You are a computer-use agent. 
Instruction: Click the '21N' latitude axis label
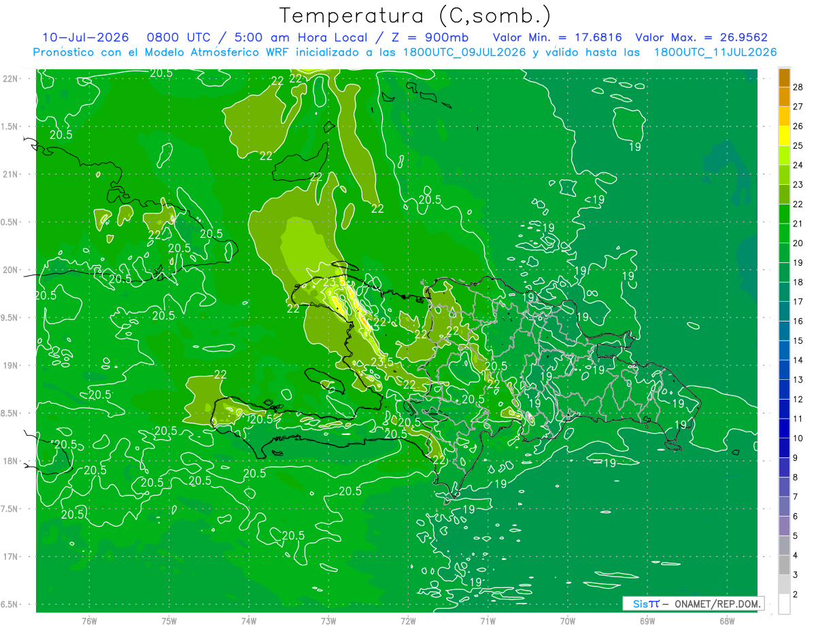pyautogui.click(x=11, y=174)
